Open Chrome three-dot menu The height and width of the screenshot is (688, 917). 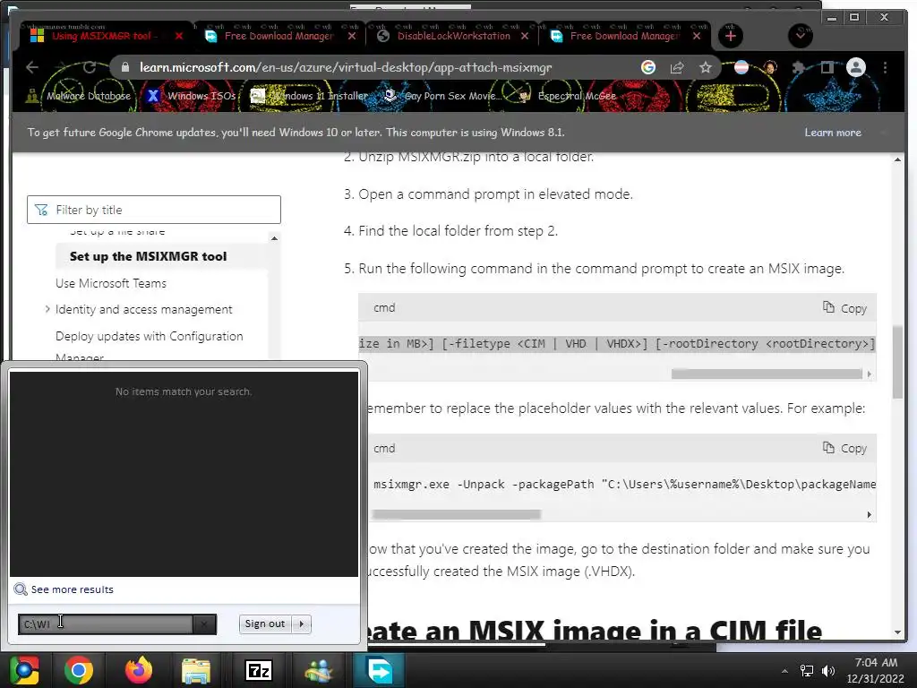tap(885, 67)
